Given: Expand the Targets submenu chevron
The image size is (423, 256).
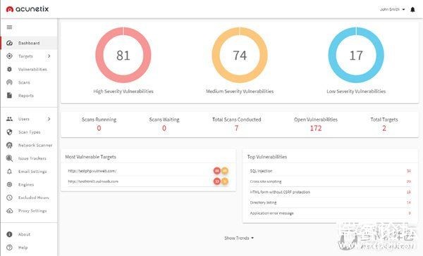Looking at the screenshot, I should pos(49,56).
